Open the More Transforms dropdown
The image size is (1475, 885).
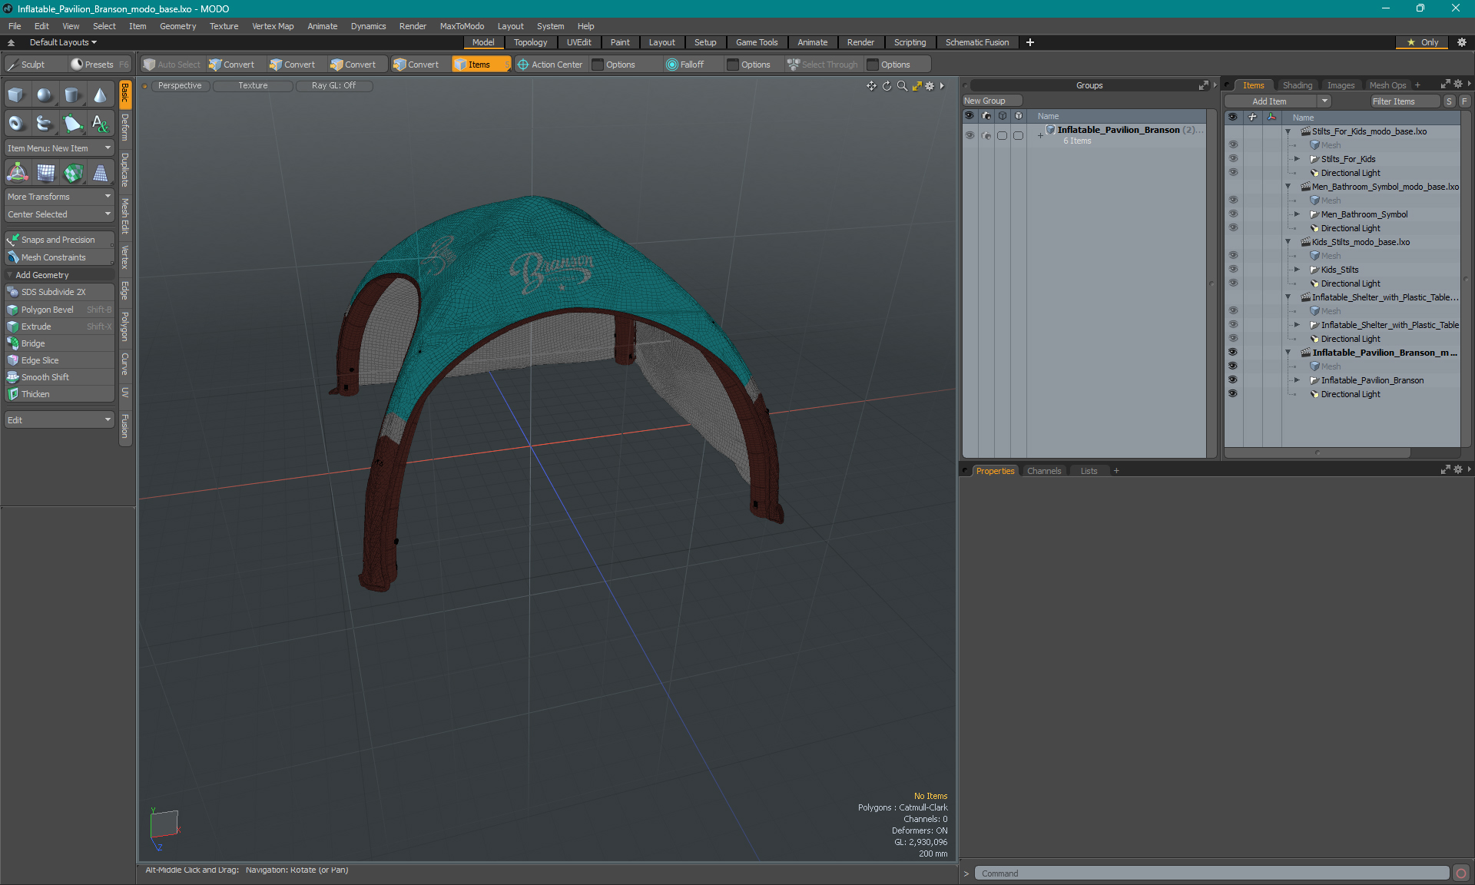click(58, 197)
